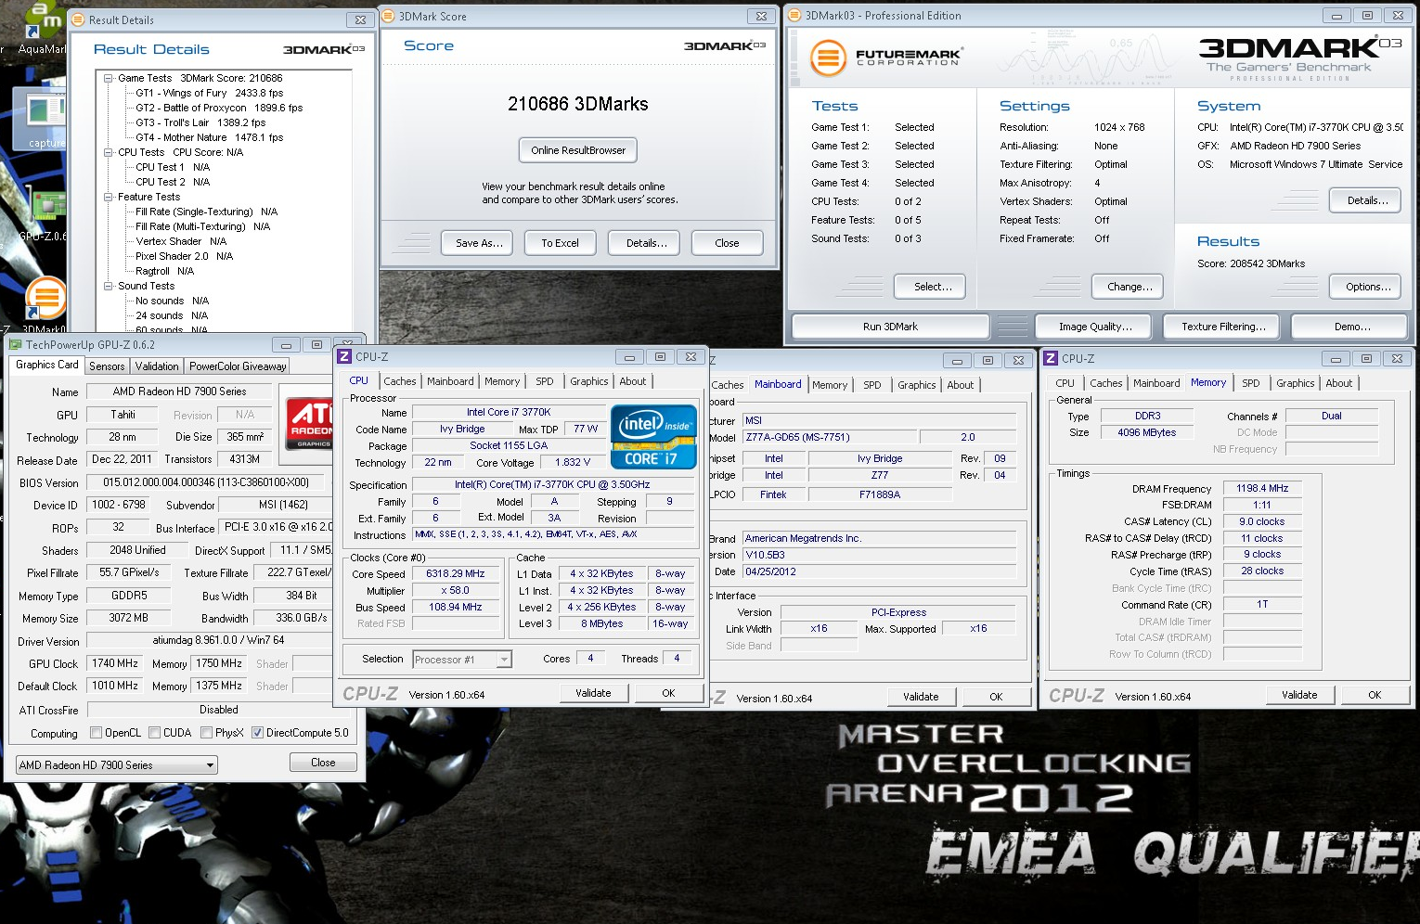Export results with To Excel button
The width and height of the screenshot is (1420, 924).
tap(560, 243)
